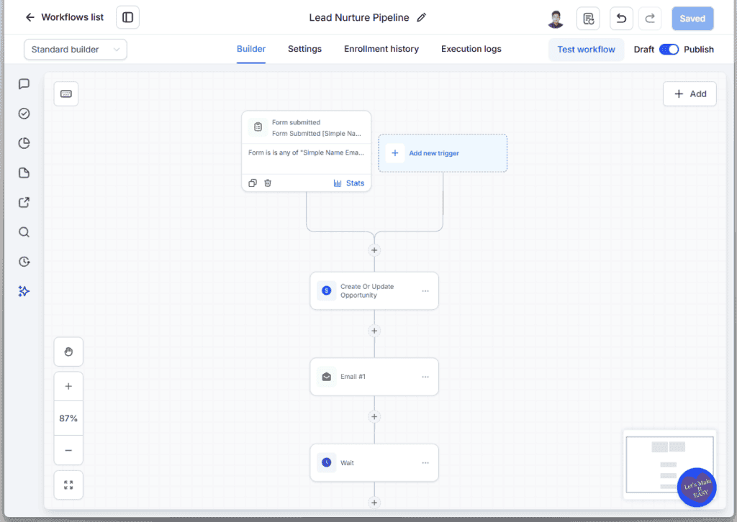Open the Email #1 action

click(374, 377)
